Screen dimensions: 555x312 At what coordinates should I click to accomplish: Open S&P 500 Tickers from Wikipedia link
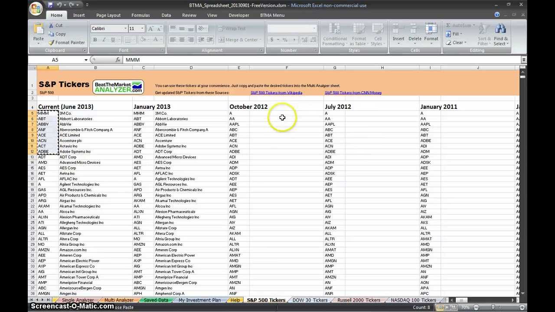[276, 93]
